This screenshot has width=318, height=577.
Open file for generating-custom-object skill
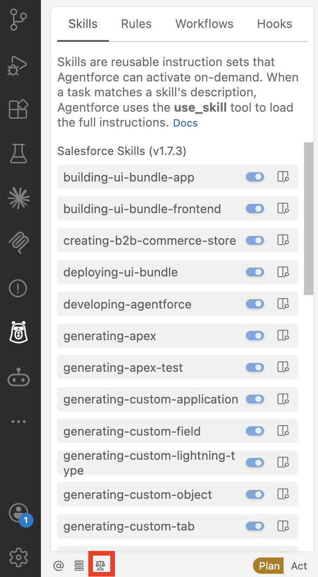[x=283, y=494]
